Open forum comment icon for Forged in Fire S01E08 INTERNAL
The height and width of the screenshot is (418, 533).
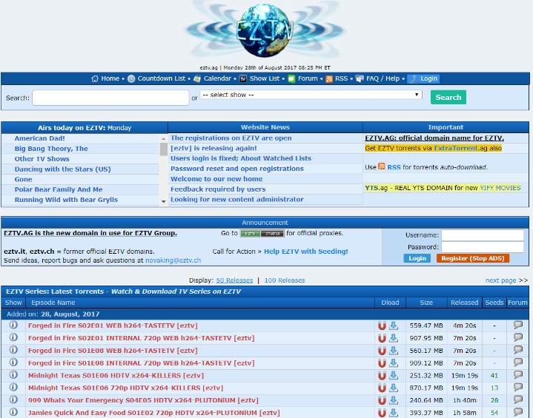pos(517,363)
